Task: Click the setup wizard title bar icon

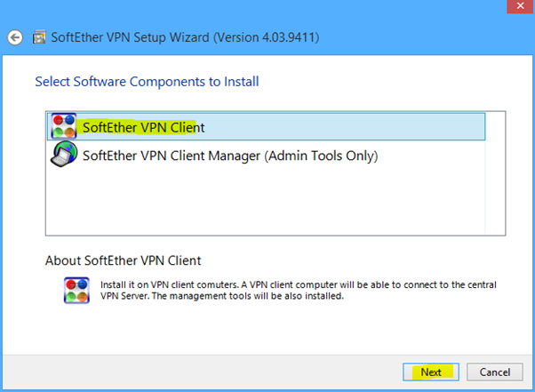Action: click(x=39, y=36)
